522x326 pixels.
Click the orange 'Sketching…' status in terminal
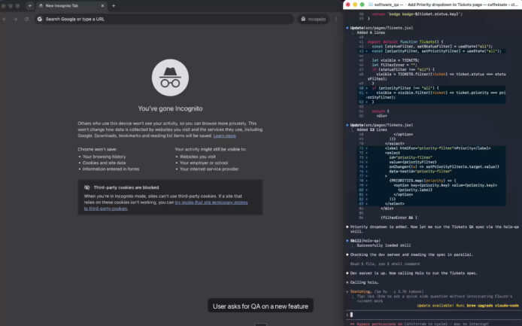[360, 291]
